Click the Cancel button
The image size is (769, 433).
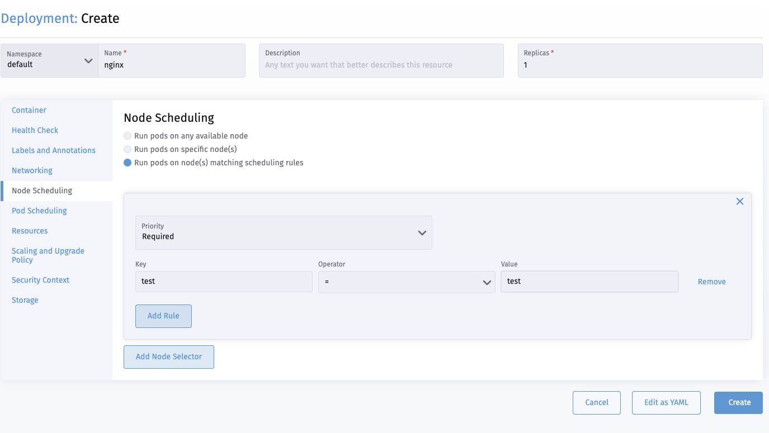(x=596, y=402)
